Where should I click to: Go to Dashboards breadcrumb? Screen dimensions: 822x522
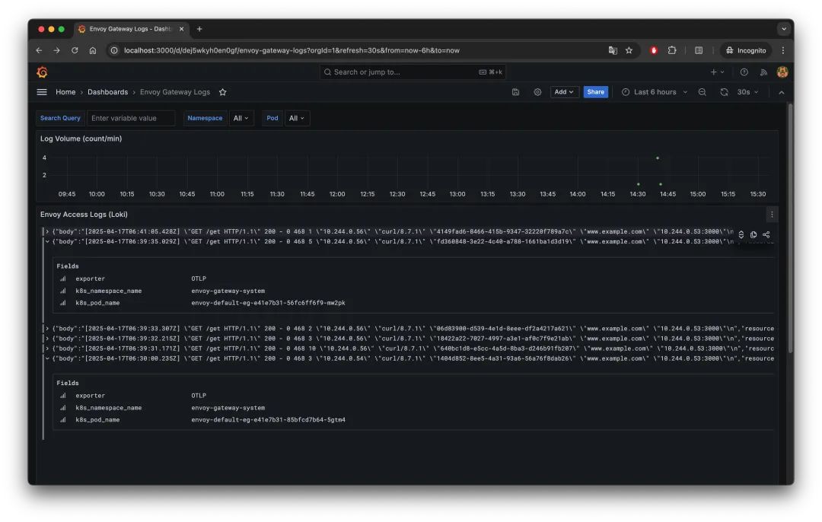(x=107, y=92)
